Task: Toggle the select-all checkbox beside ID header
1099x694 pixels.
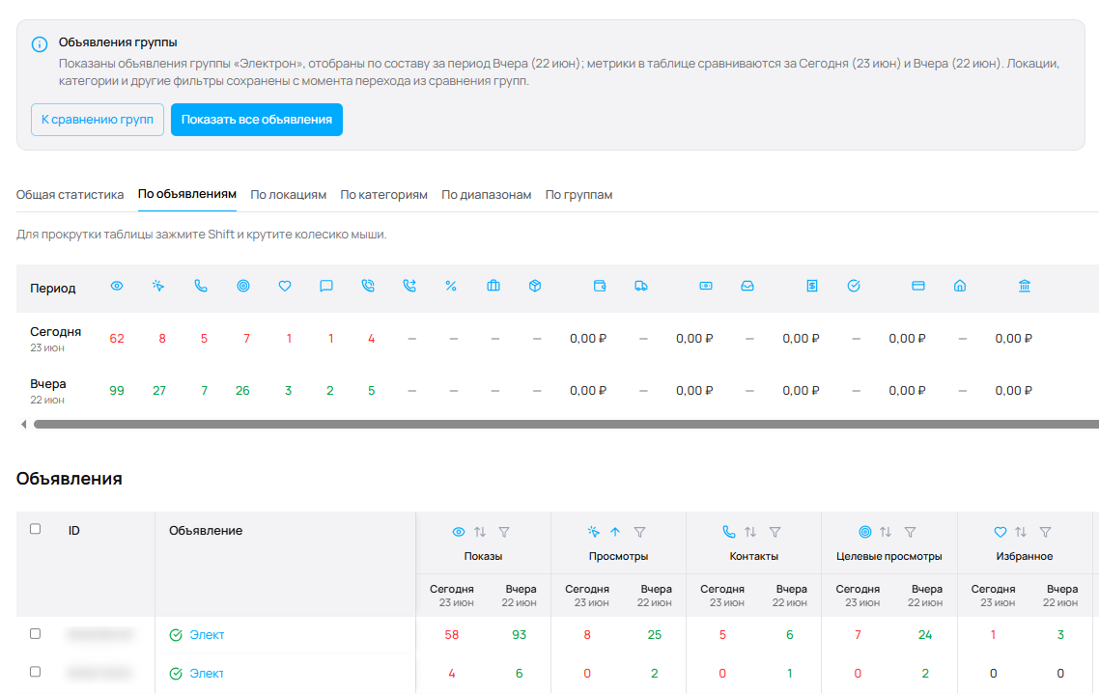Action: pyautogui.click(x=35, y=529)
